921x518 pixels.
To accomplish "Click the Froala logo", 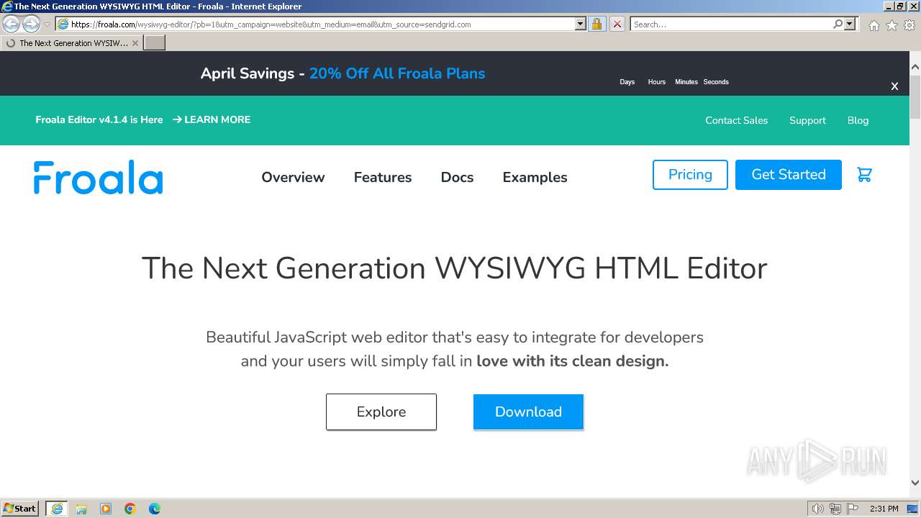I will tap(98, 177).
